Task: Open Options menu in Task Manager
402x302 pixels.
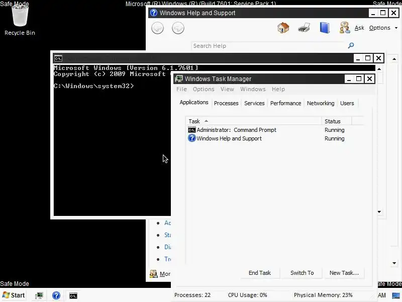Action: pyautogui.click(x=204, y=89)
